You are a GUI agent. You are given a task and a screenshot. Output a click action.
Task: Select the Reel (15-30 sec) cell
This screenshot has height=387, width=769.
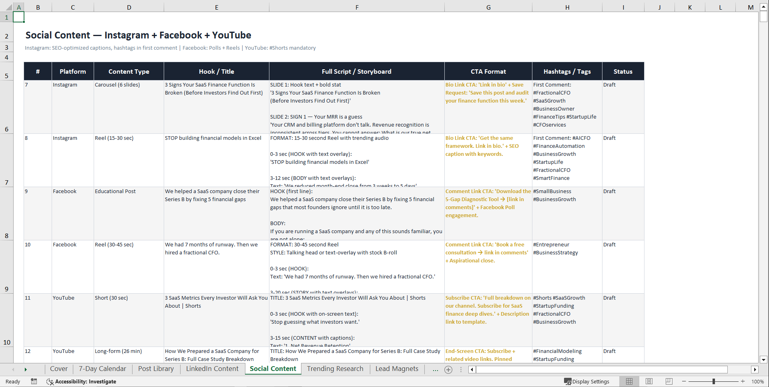[129, 160]
